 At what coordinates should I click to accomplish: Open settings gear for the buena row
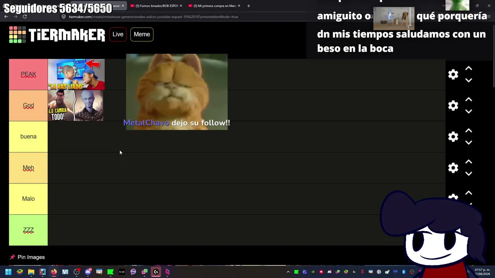(x=453, y=137)
